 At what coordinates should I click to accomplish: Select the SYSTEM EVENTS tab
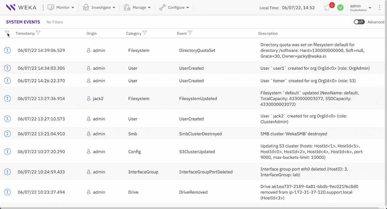click(23, 22)
